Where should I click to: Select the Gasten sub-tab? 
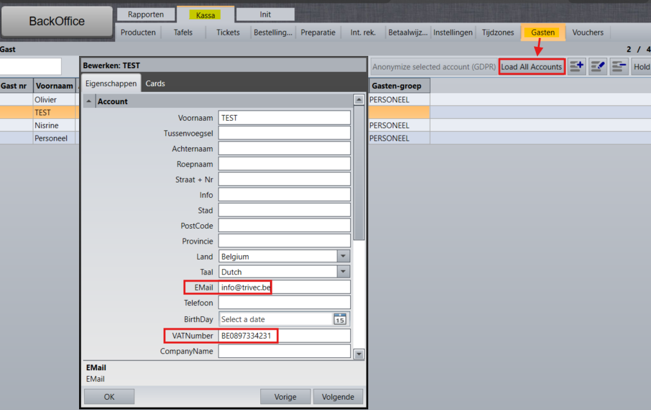542,32
